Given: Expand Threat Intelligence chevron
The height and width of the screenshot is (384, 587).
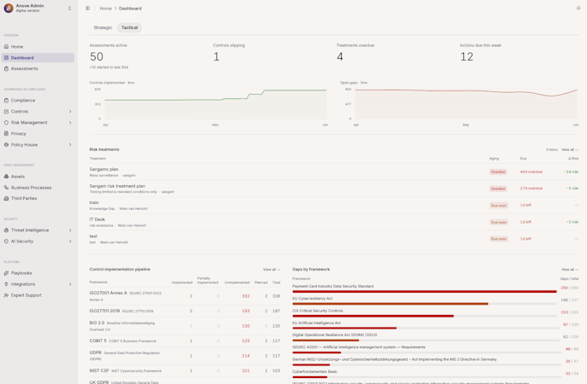Looking at the screenshot, I should coord(70,230).
